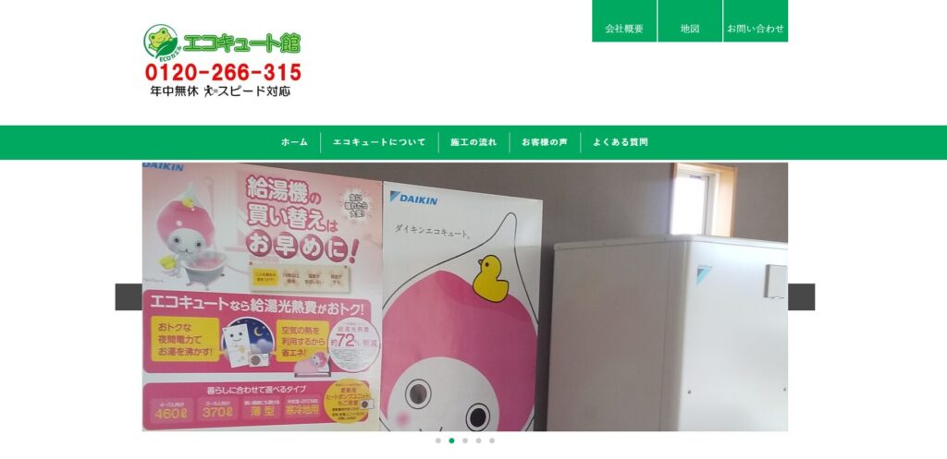Click the phone number 0120-266-315
The height and width of the screenshot is (459, 947).
[223, 72]
